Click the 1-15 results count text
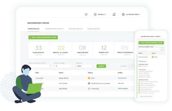The height and width of the screenshot is (111, 172). 123,66
